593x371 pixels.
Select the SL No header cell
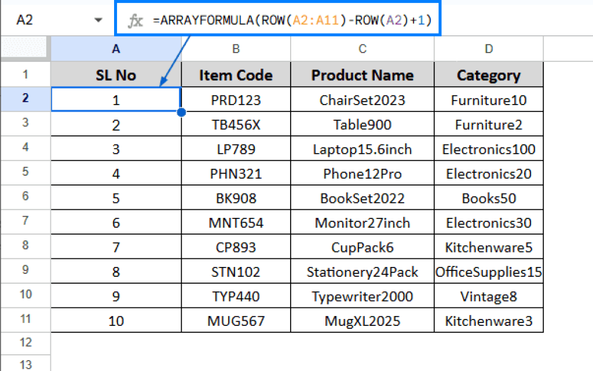[115, 75]
